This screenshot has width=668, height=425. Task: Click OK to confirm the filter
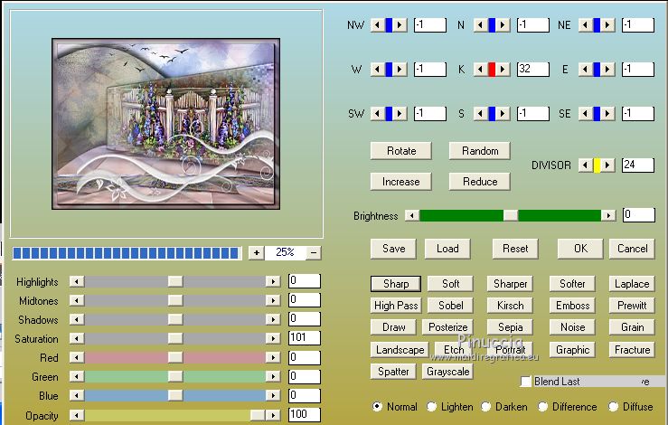click(579, 249)
